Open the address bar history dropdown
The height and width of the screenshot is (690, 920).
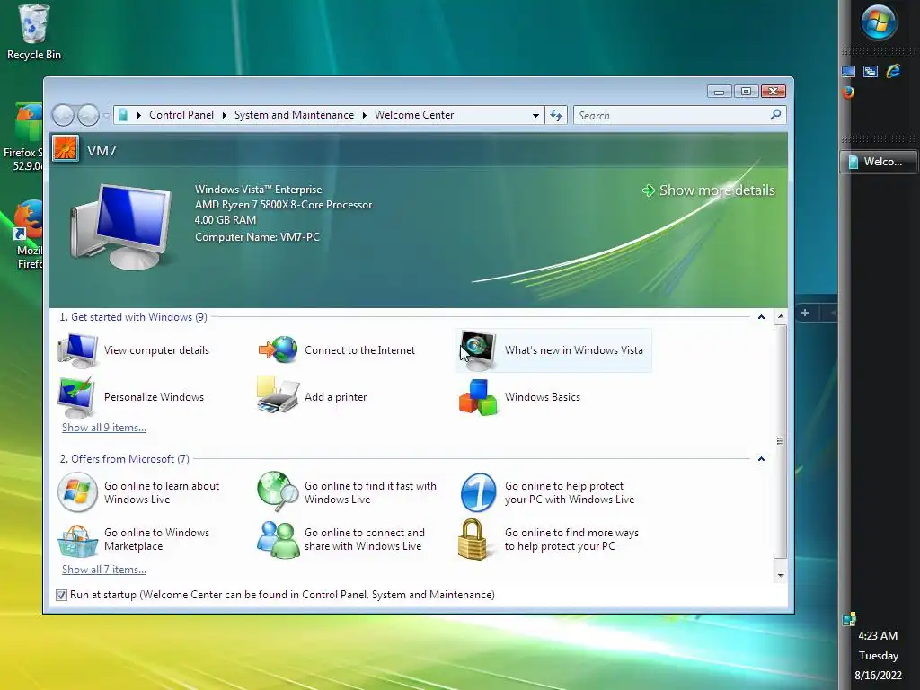(x=535, y=116)
